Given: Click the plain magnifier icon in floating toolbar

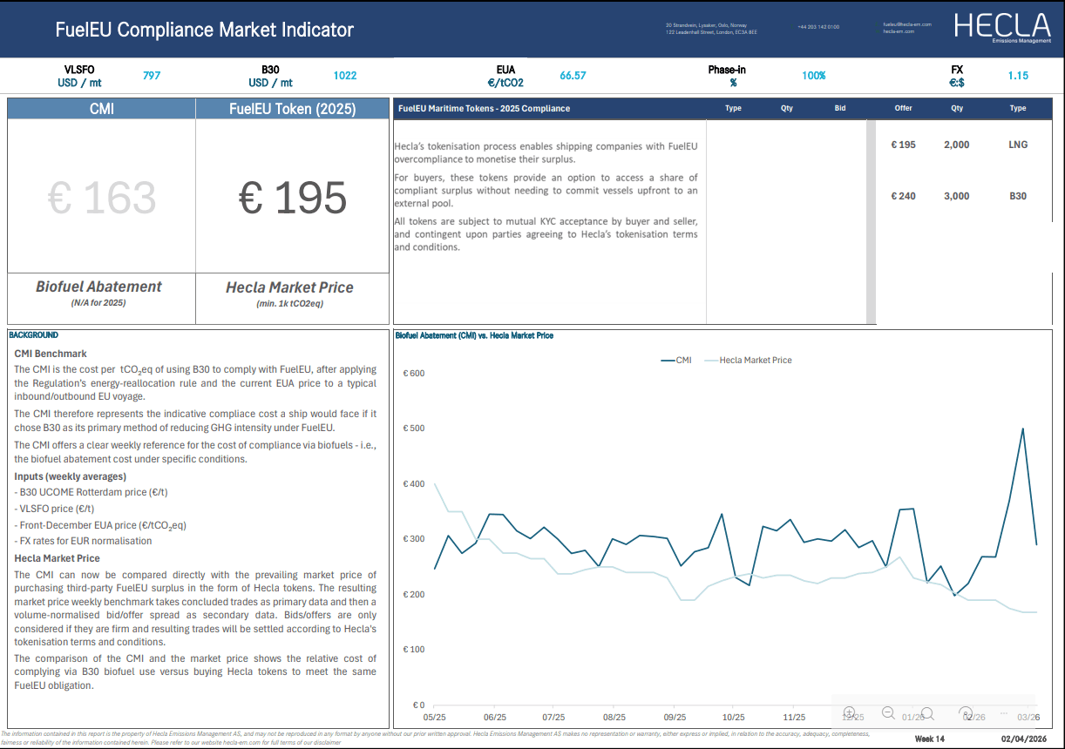Looking at the screenshot, I should point(927,713).
